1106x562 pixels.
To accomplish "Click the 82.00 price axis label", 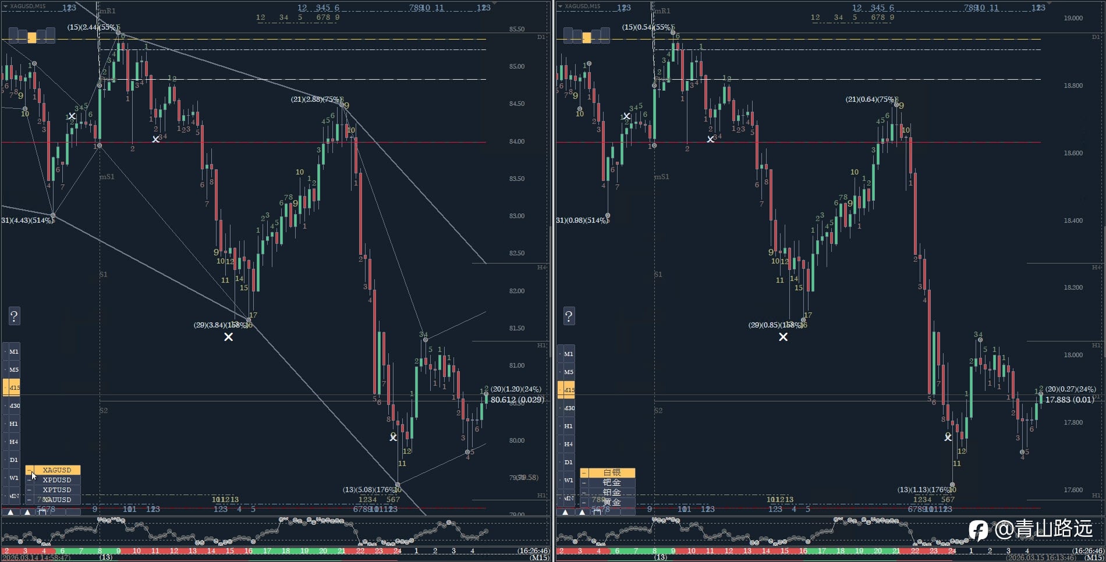I will point(517,291).
